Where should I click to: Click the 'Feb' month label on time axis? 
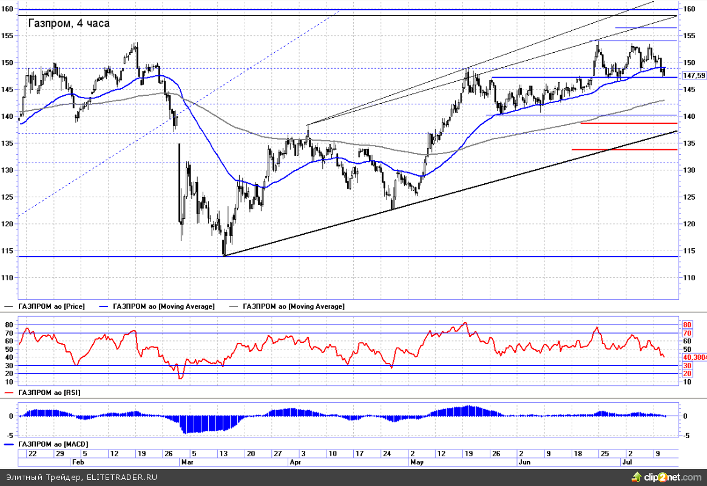click(78, 462)
